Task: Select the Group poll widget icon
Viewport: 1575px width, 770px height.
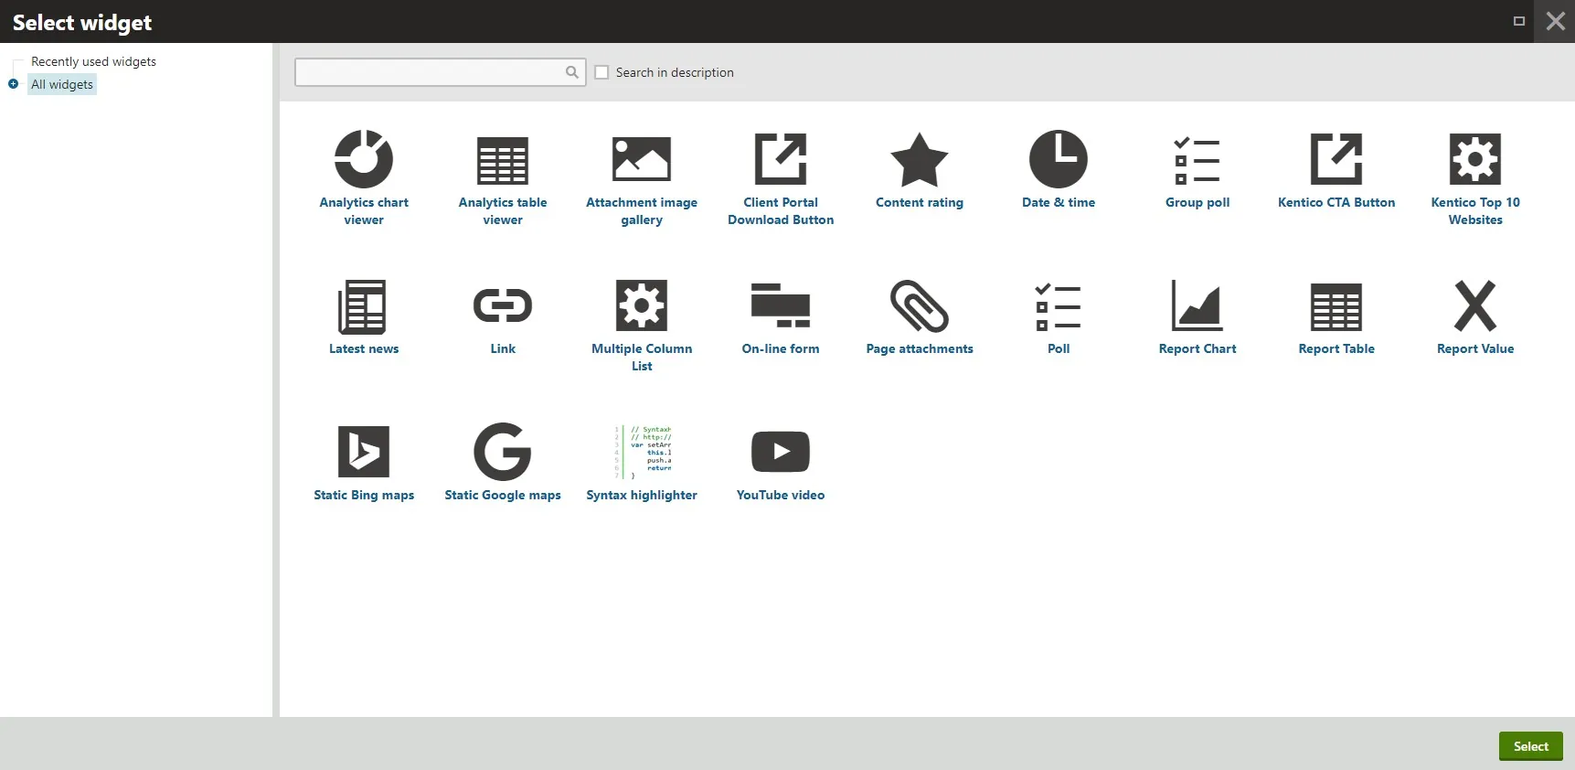Action: (1197, 160)
